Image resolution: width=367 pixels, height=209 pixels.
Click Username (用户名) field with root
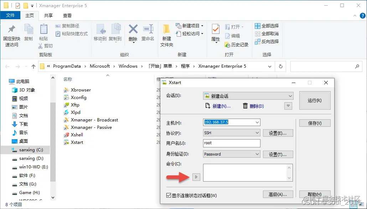232,143
